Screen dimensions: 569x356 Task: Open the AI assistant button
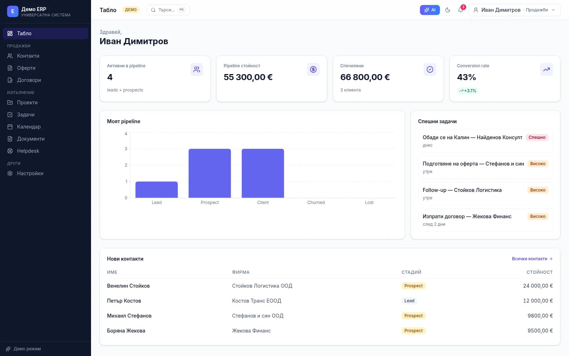[430, 10]
